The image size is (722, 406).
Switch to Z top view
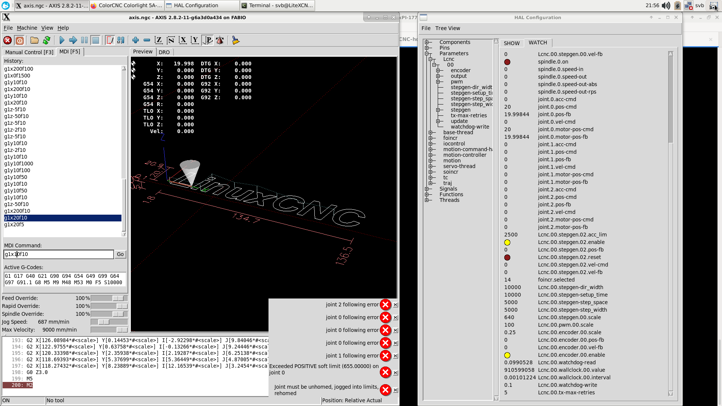click(x=159, y=40)
